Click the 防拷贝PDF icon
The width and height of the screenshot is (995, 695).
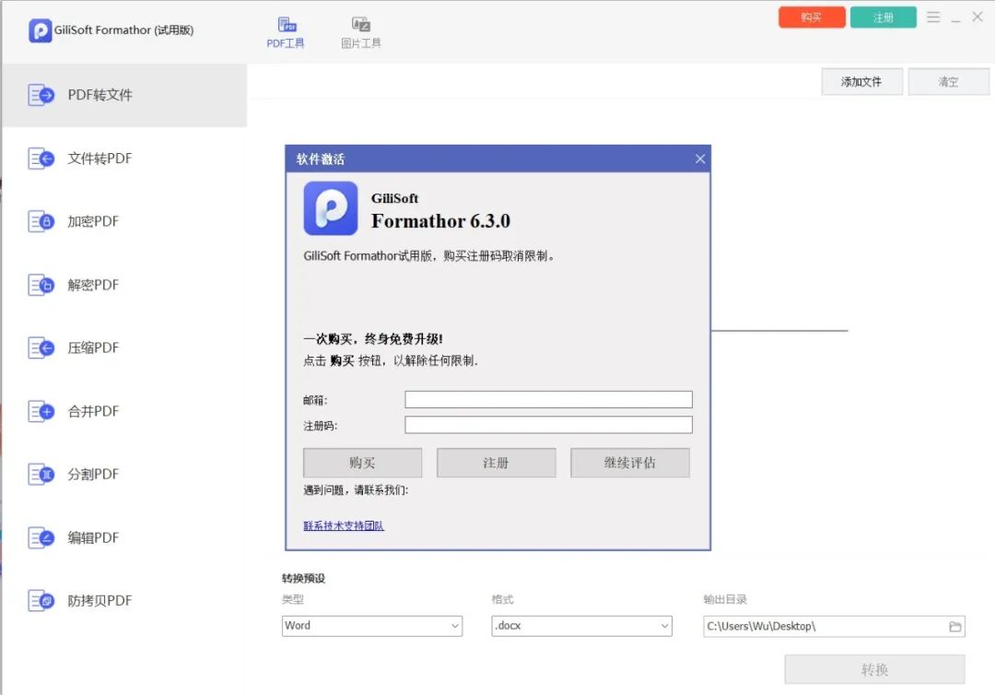pyautogui.click(x=41, y=600)
